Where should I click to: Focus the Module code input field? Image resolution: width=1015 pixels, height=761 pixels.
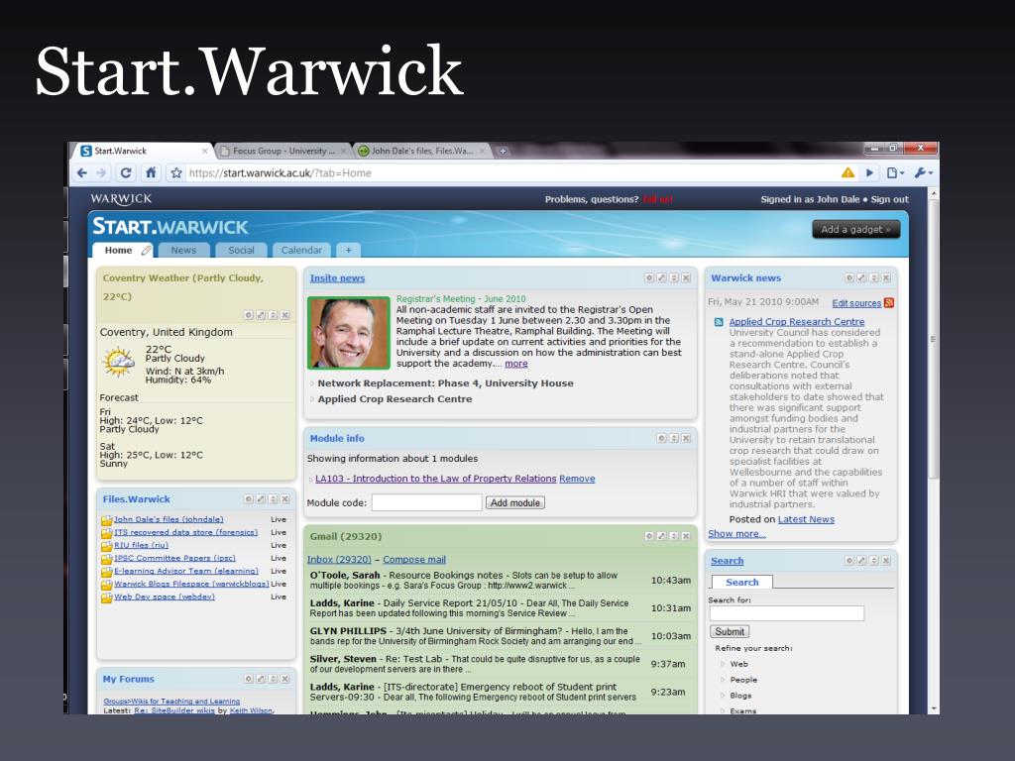click(426, 502)
